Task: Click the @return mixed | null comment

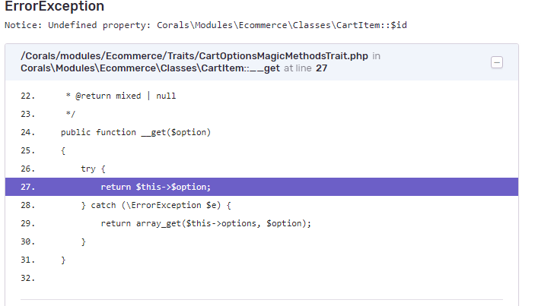Action: pos(121,96)
